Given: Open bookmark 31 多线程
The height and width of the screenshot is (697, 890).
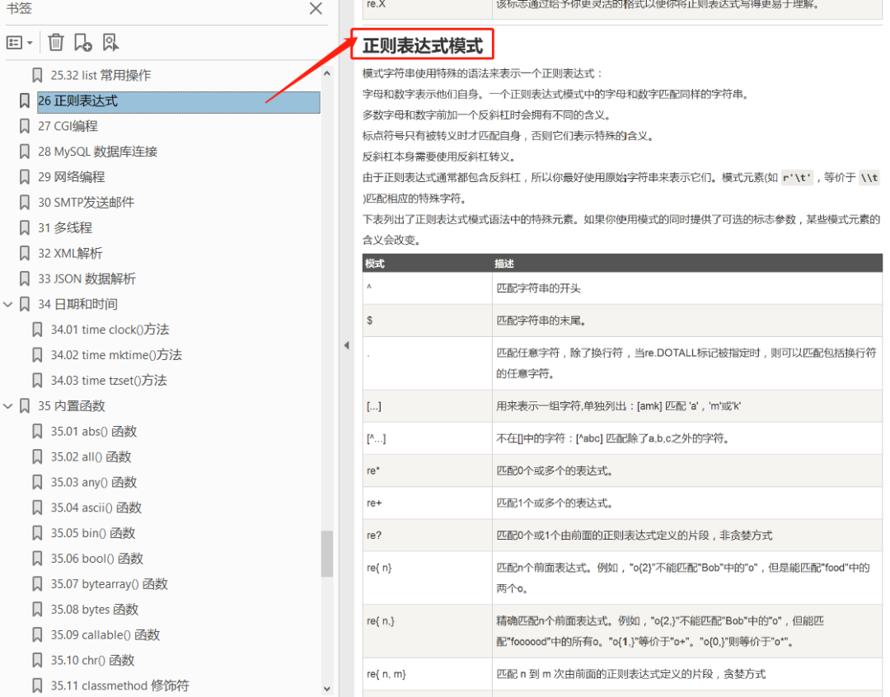Looking at the screenshot, I should [x=65, y=227].
